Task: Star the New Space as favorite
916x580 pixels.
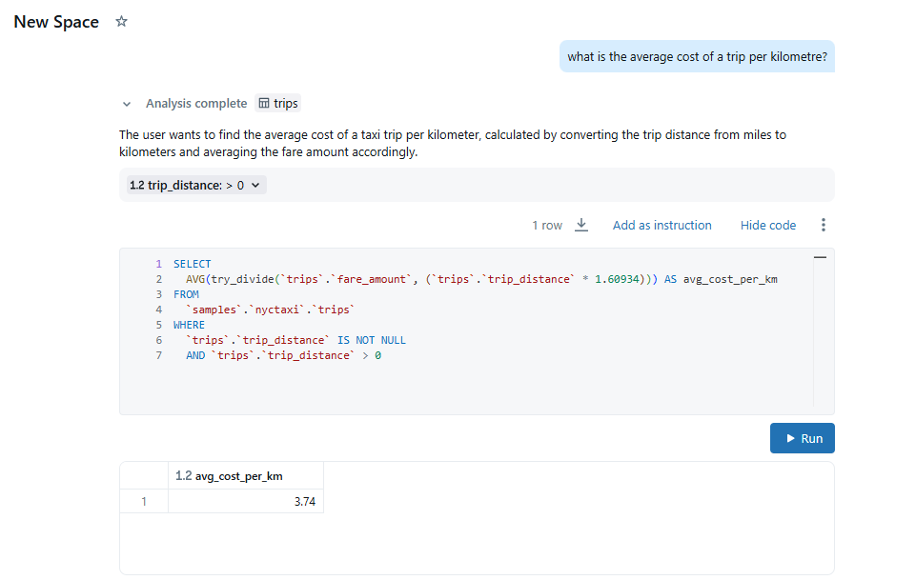Action: pyautogui.click(x=121, y=22)
